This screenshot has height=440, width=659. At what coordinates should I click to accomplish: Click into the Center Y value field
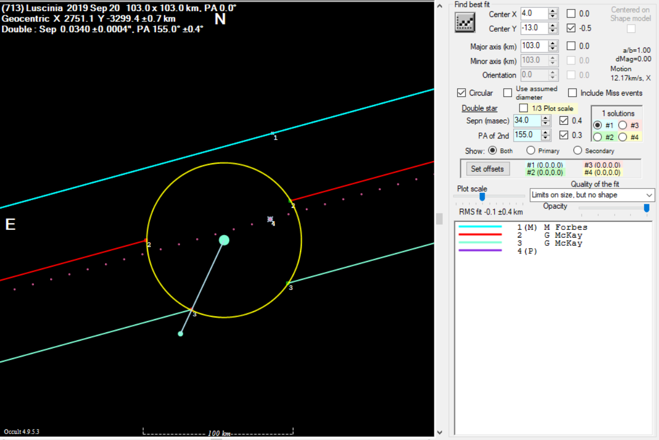pyautogui.click(x=534, y=29)
